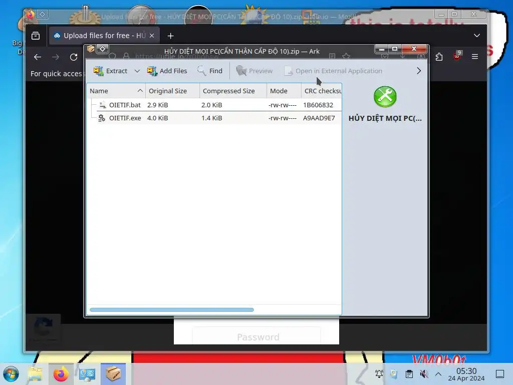This screenshot has height=385, width=513.
Task: Click the Ark package taskbar icon
Action: pos(113,374)
